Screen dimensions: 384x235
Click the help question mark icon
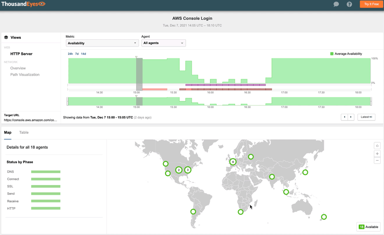[349, 4]
